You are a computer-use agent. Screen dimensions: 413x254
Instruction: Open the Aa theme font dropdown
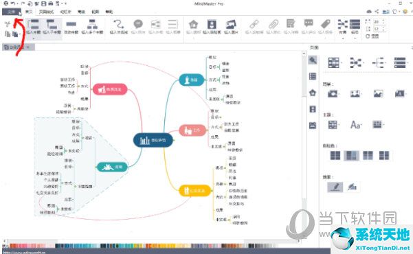click(x=356, y=124)
